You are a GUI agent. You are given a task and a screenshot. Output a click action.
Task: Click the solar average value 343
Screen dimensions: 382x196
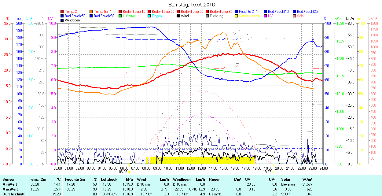tap(310, 194)
